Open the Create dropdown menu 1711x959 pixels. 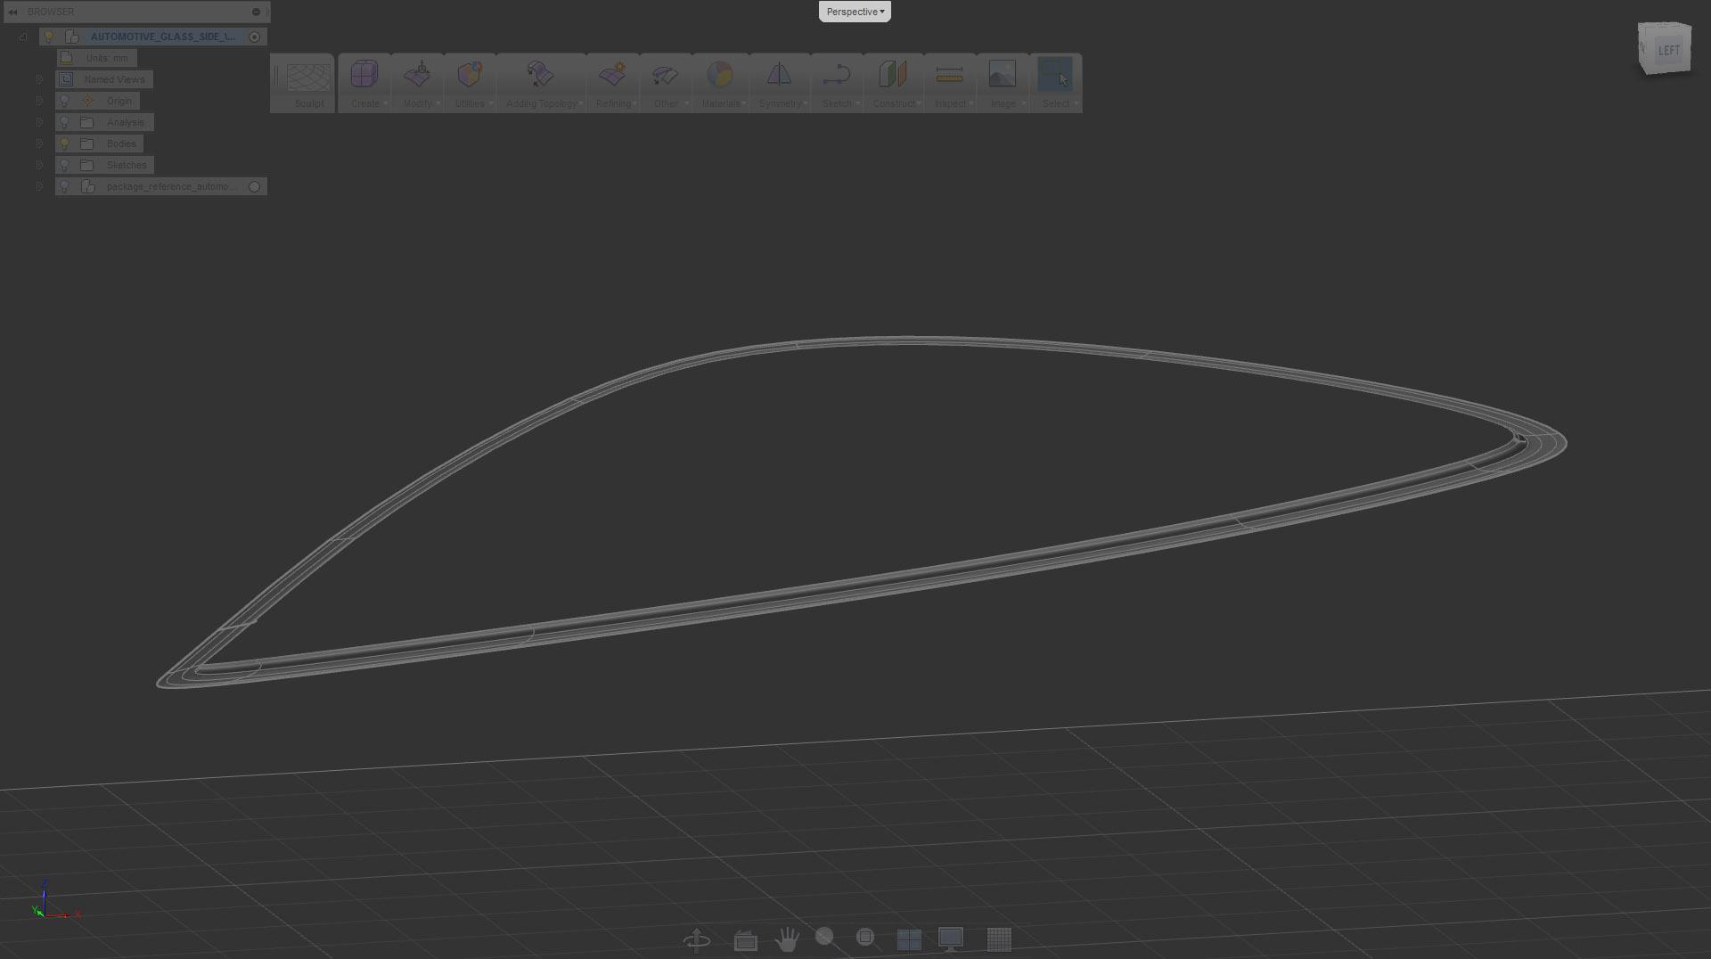click(368, 103)
